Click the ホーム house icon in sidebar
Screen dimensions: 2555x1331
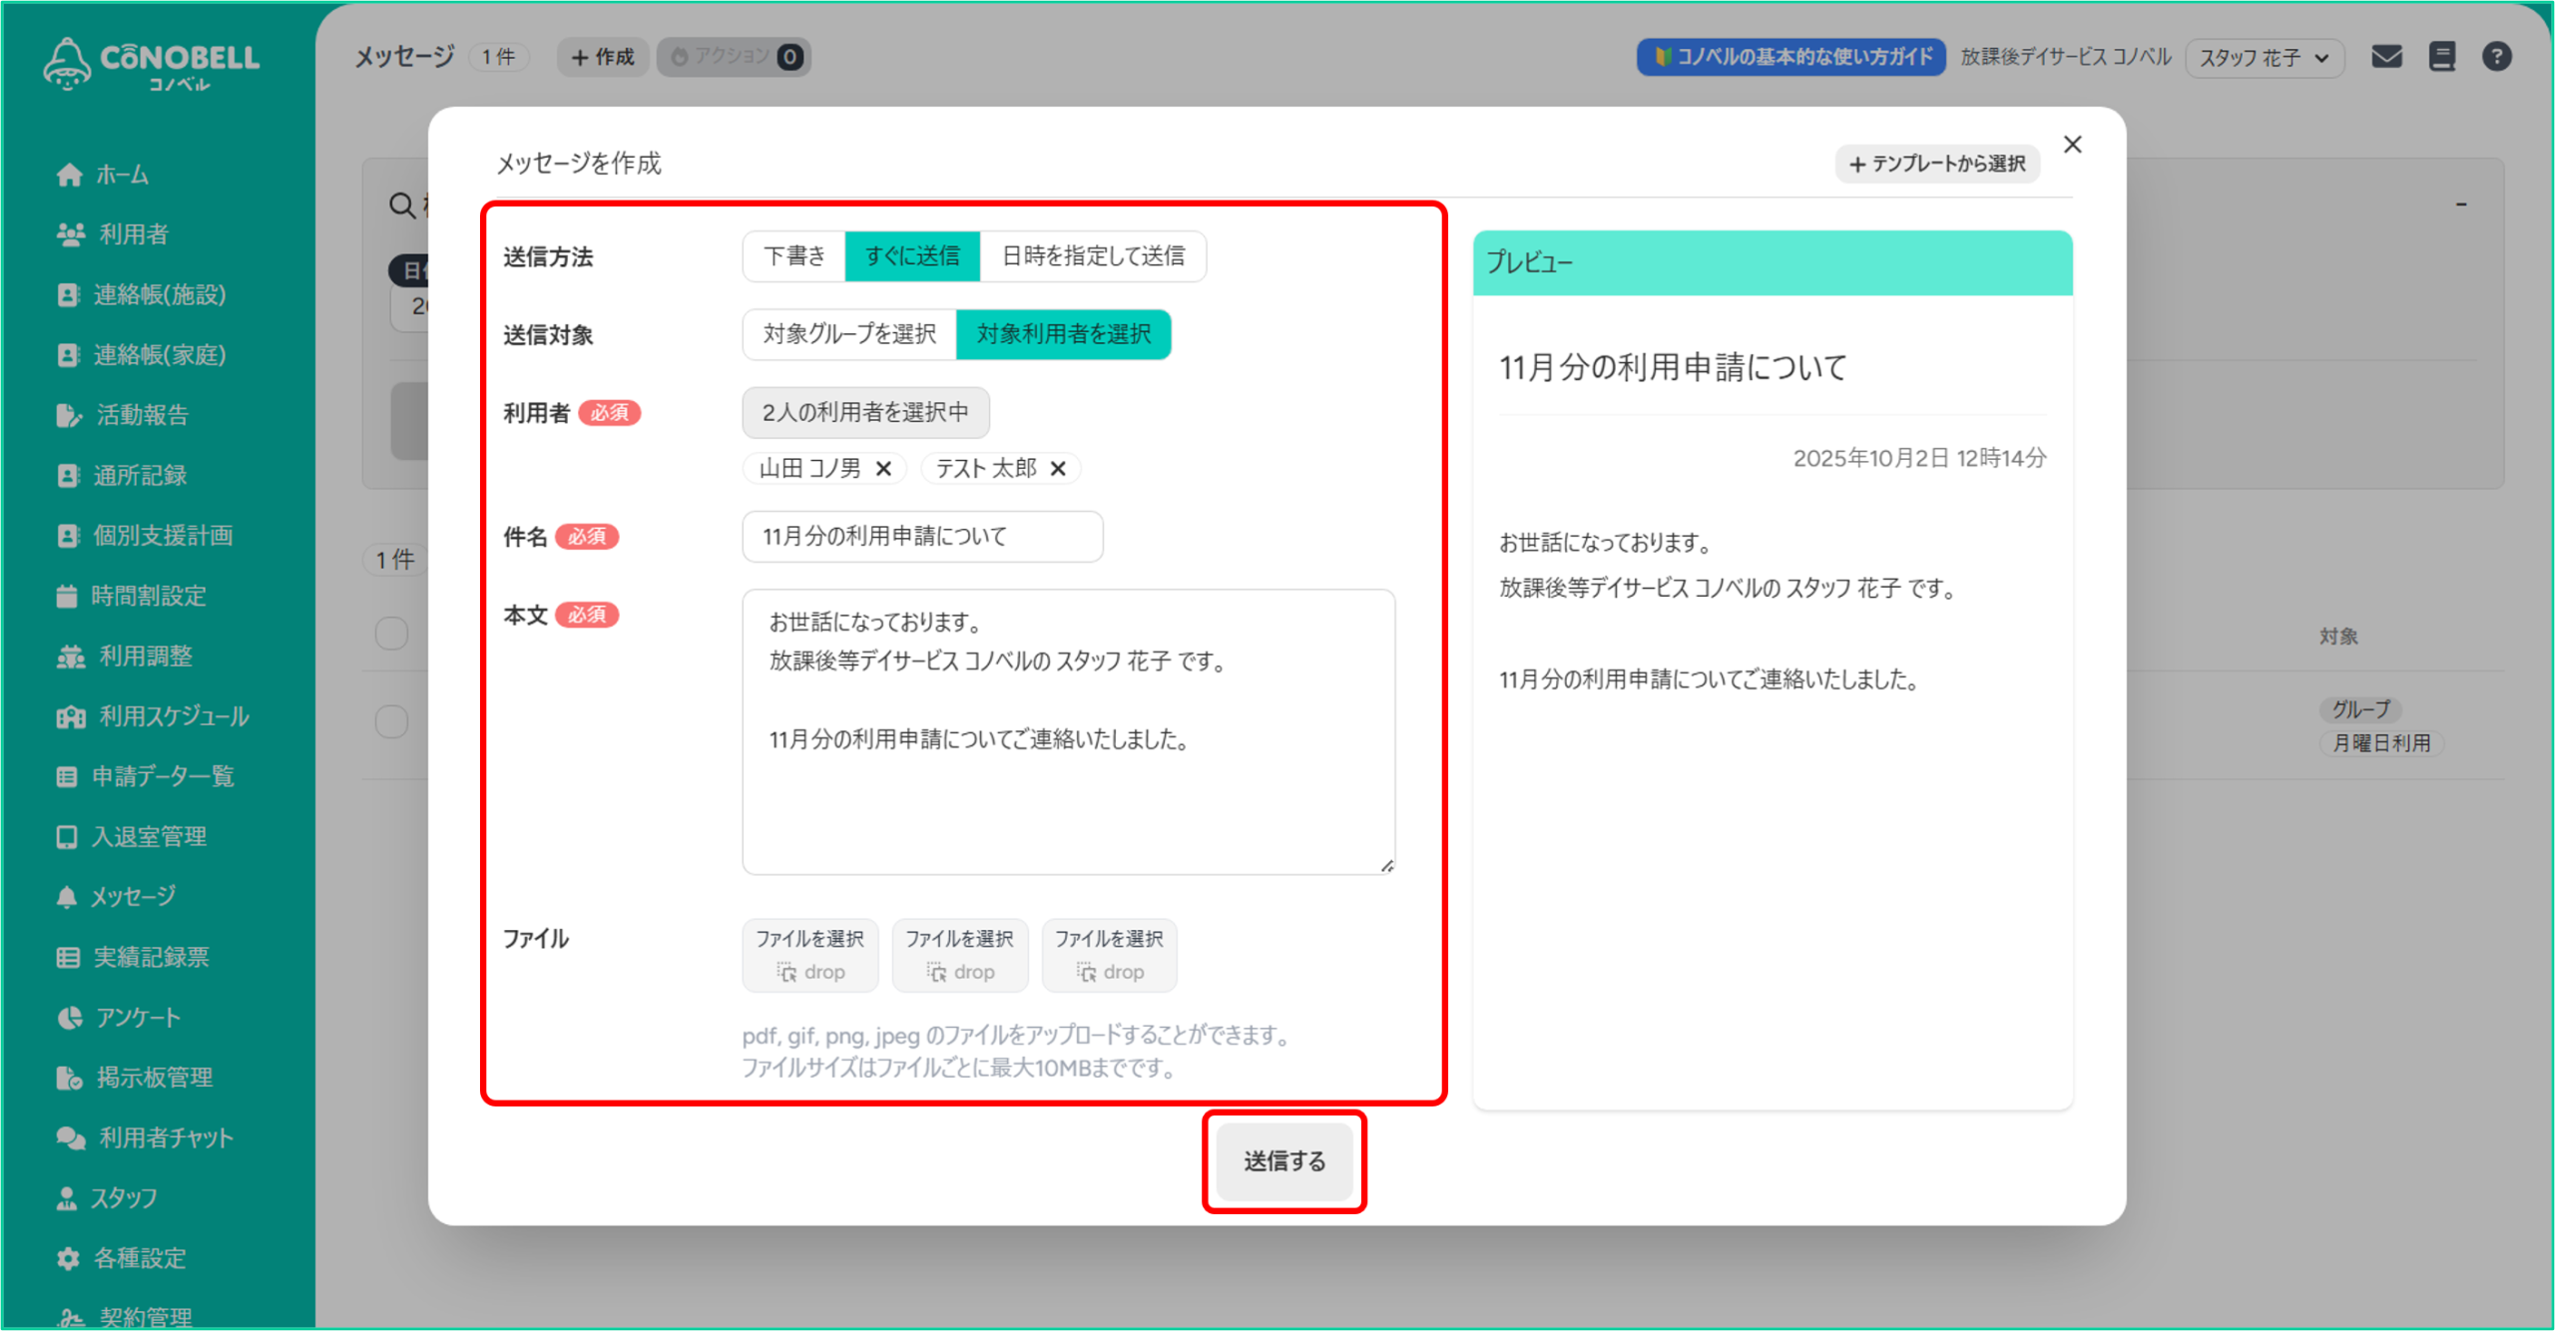(x=69, y=176)
